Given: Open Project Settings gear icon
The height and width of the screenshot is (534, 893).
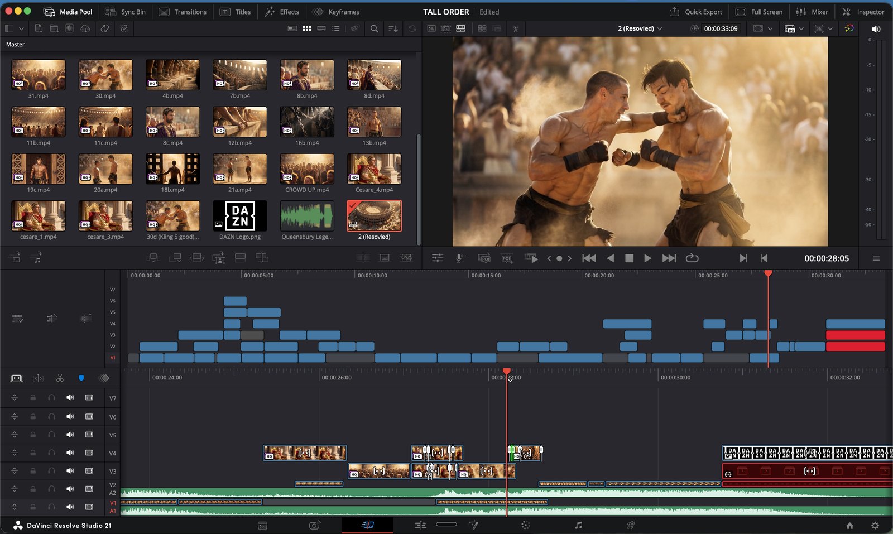Looking at the screenshot, I should 875,526.
